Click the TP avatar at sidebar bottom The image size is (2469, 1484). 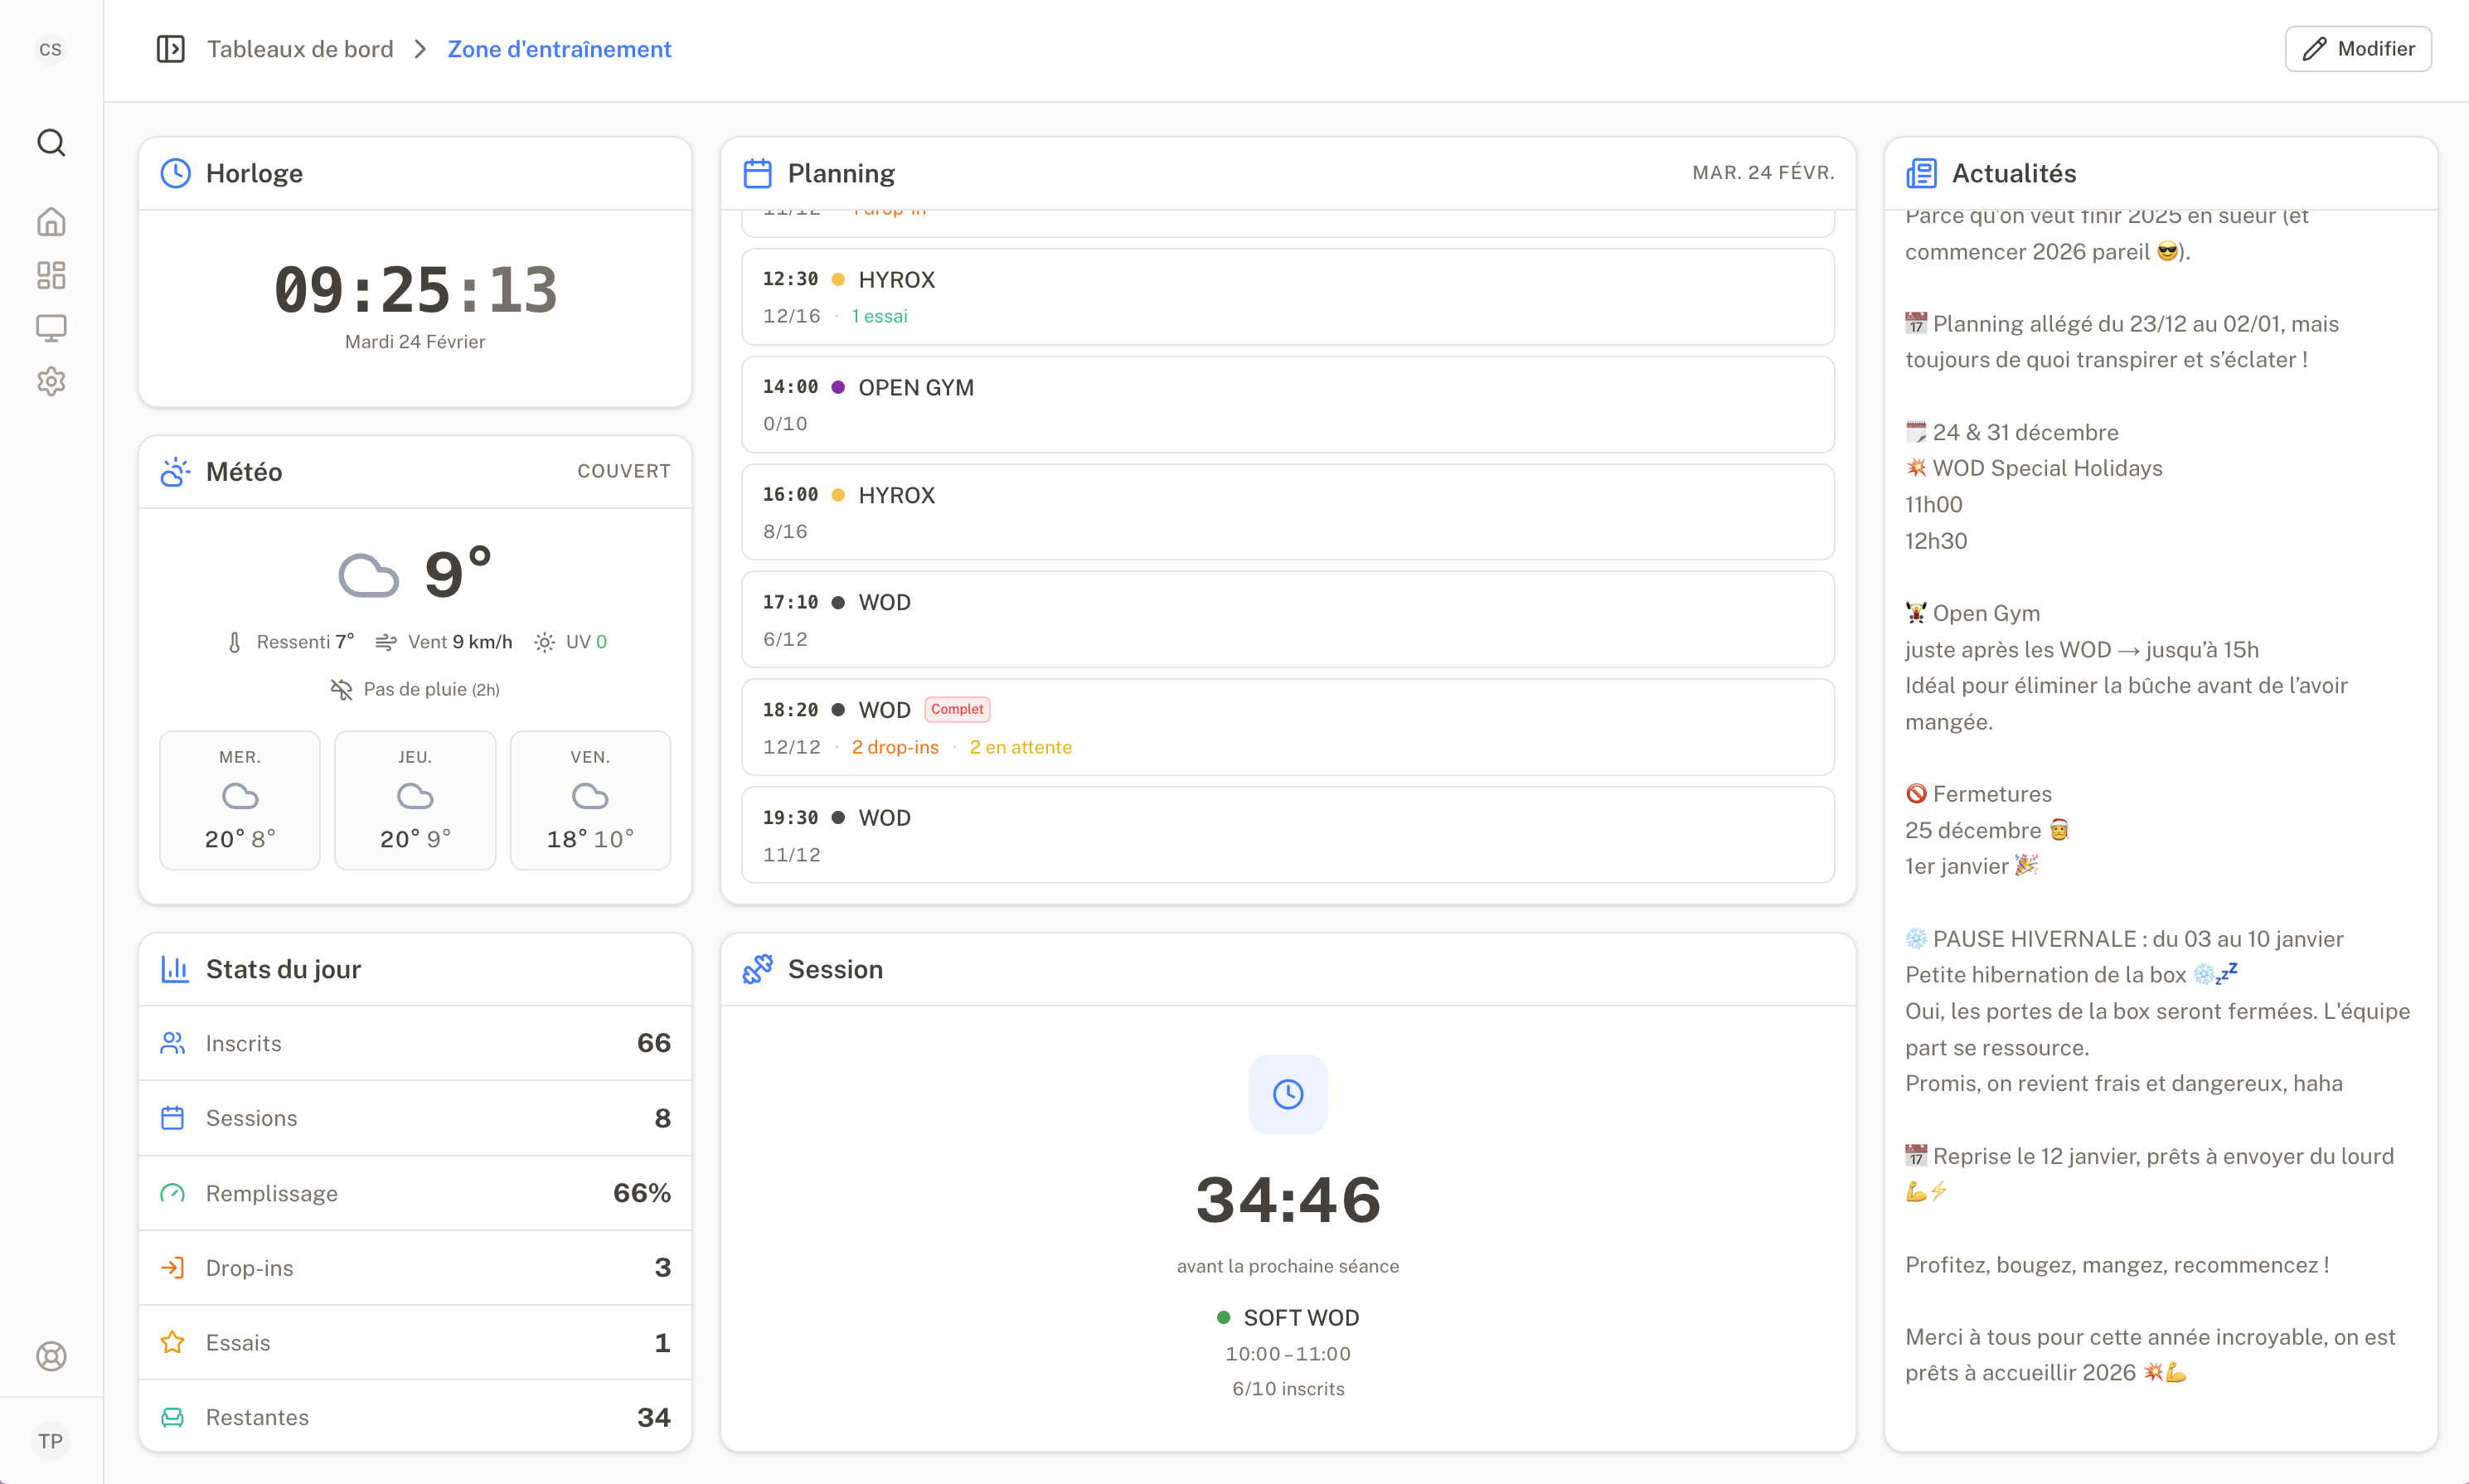[x=51, y=1440]
